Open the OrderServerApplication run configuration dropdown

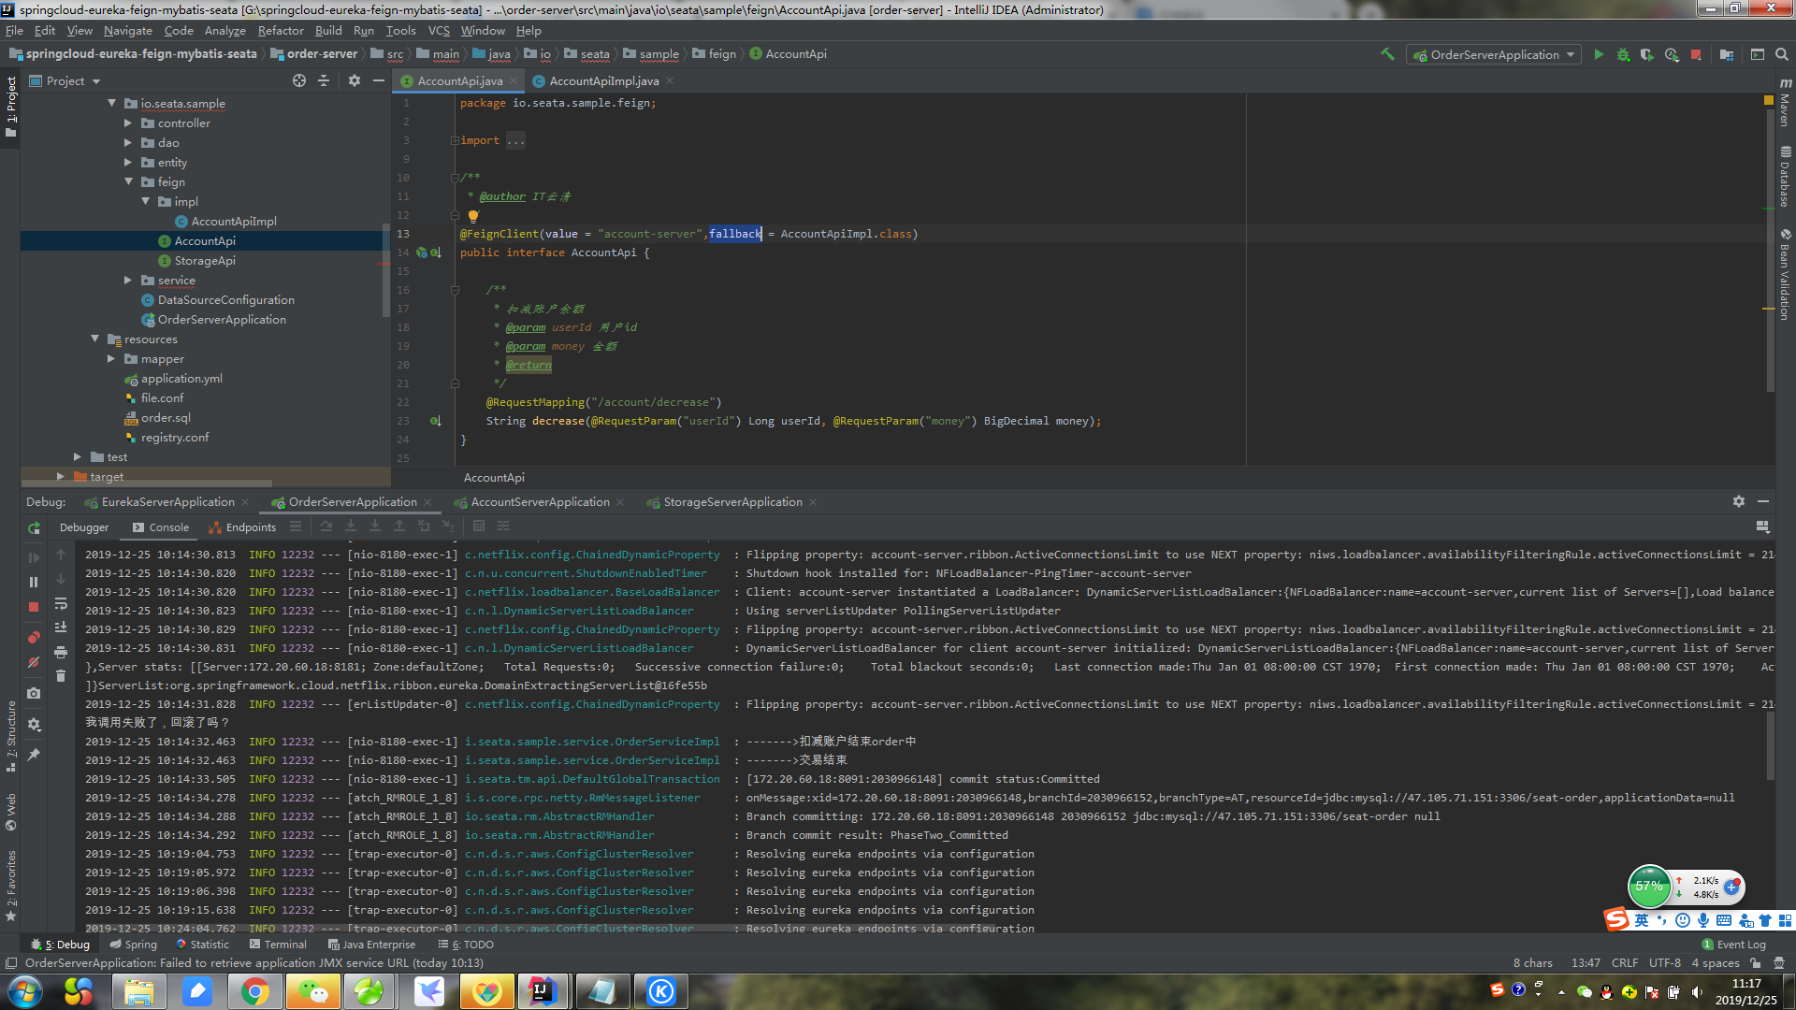coord(1494,54)
